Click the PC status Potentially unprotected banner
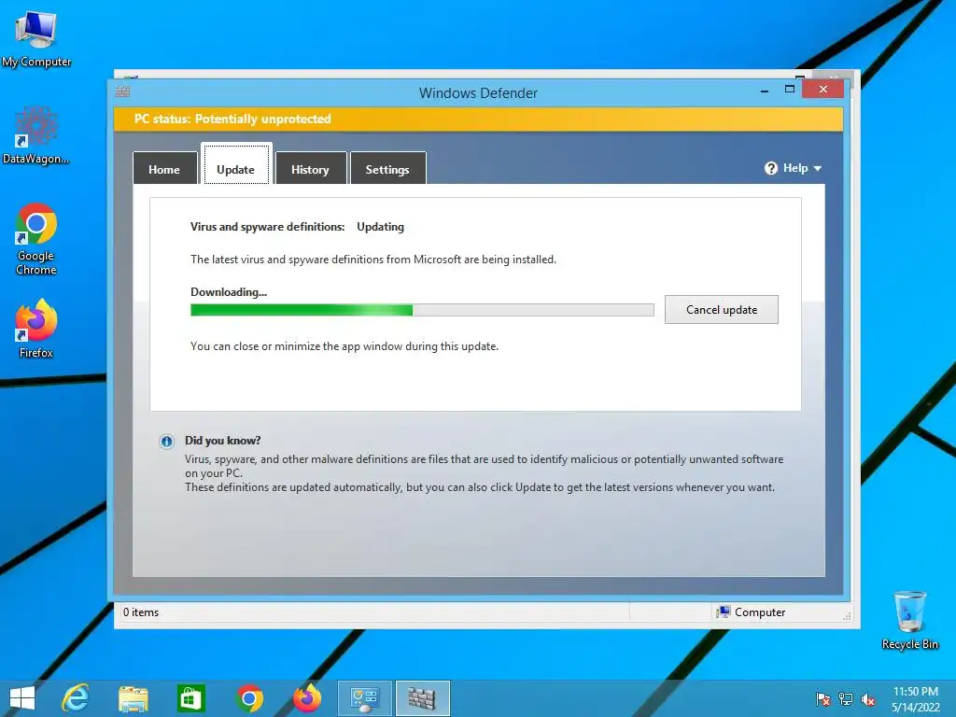Screen dimensions: 956x717 [479, 119]
